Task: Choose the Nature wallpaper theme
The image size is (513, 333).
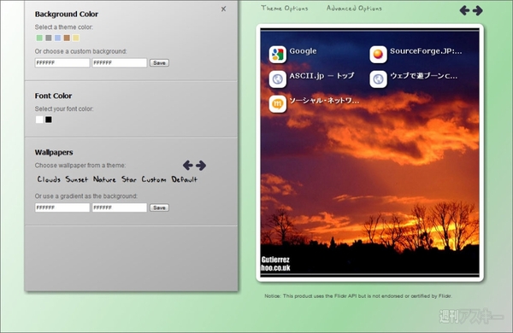Action: [x=104, y=179]
